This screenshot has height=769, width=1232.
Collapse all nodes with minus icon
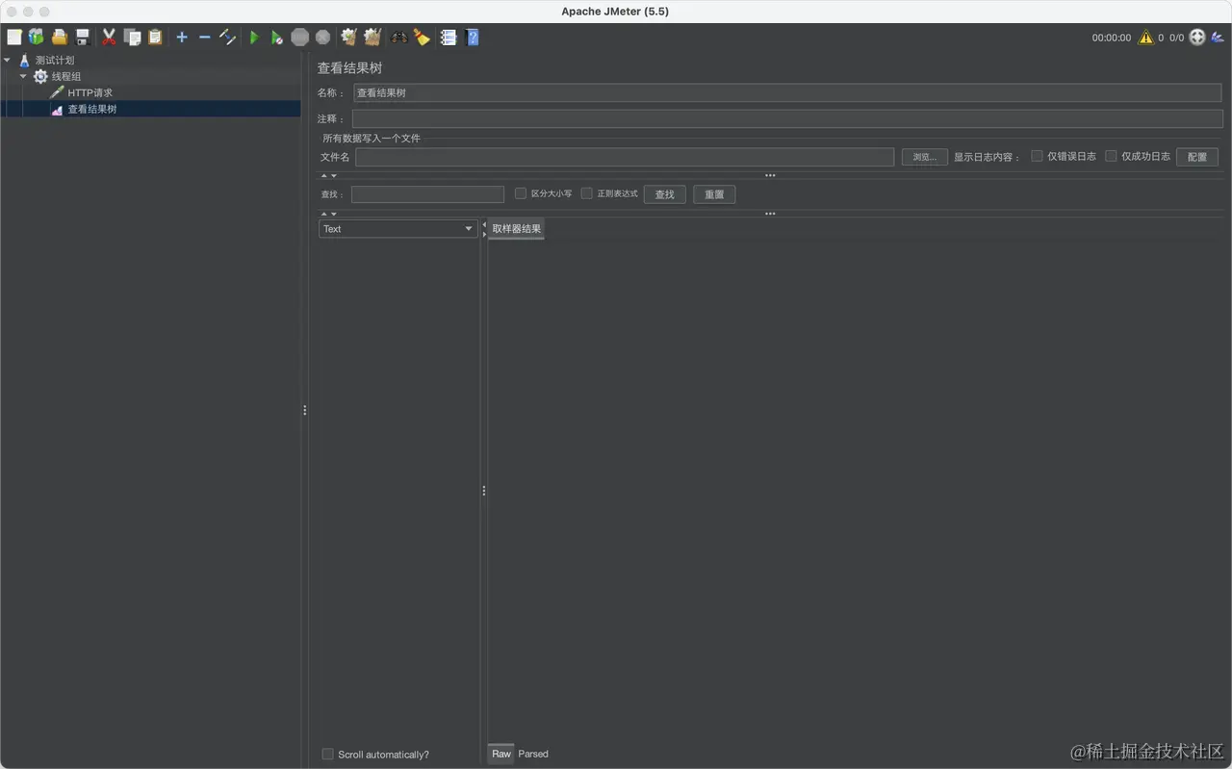click(x=204, y=38)
